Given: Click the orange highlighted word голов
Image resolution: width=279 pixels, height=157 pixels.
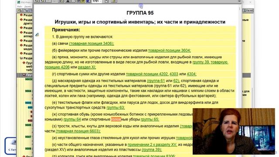Looking at the screenshot, I should [116, 119].
